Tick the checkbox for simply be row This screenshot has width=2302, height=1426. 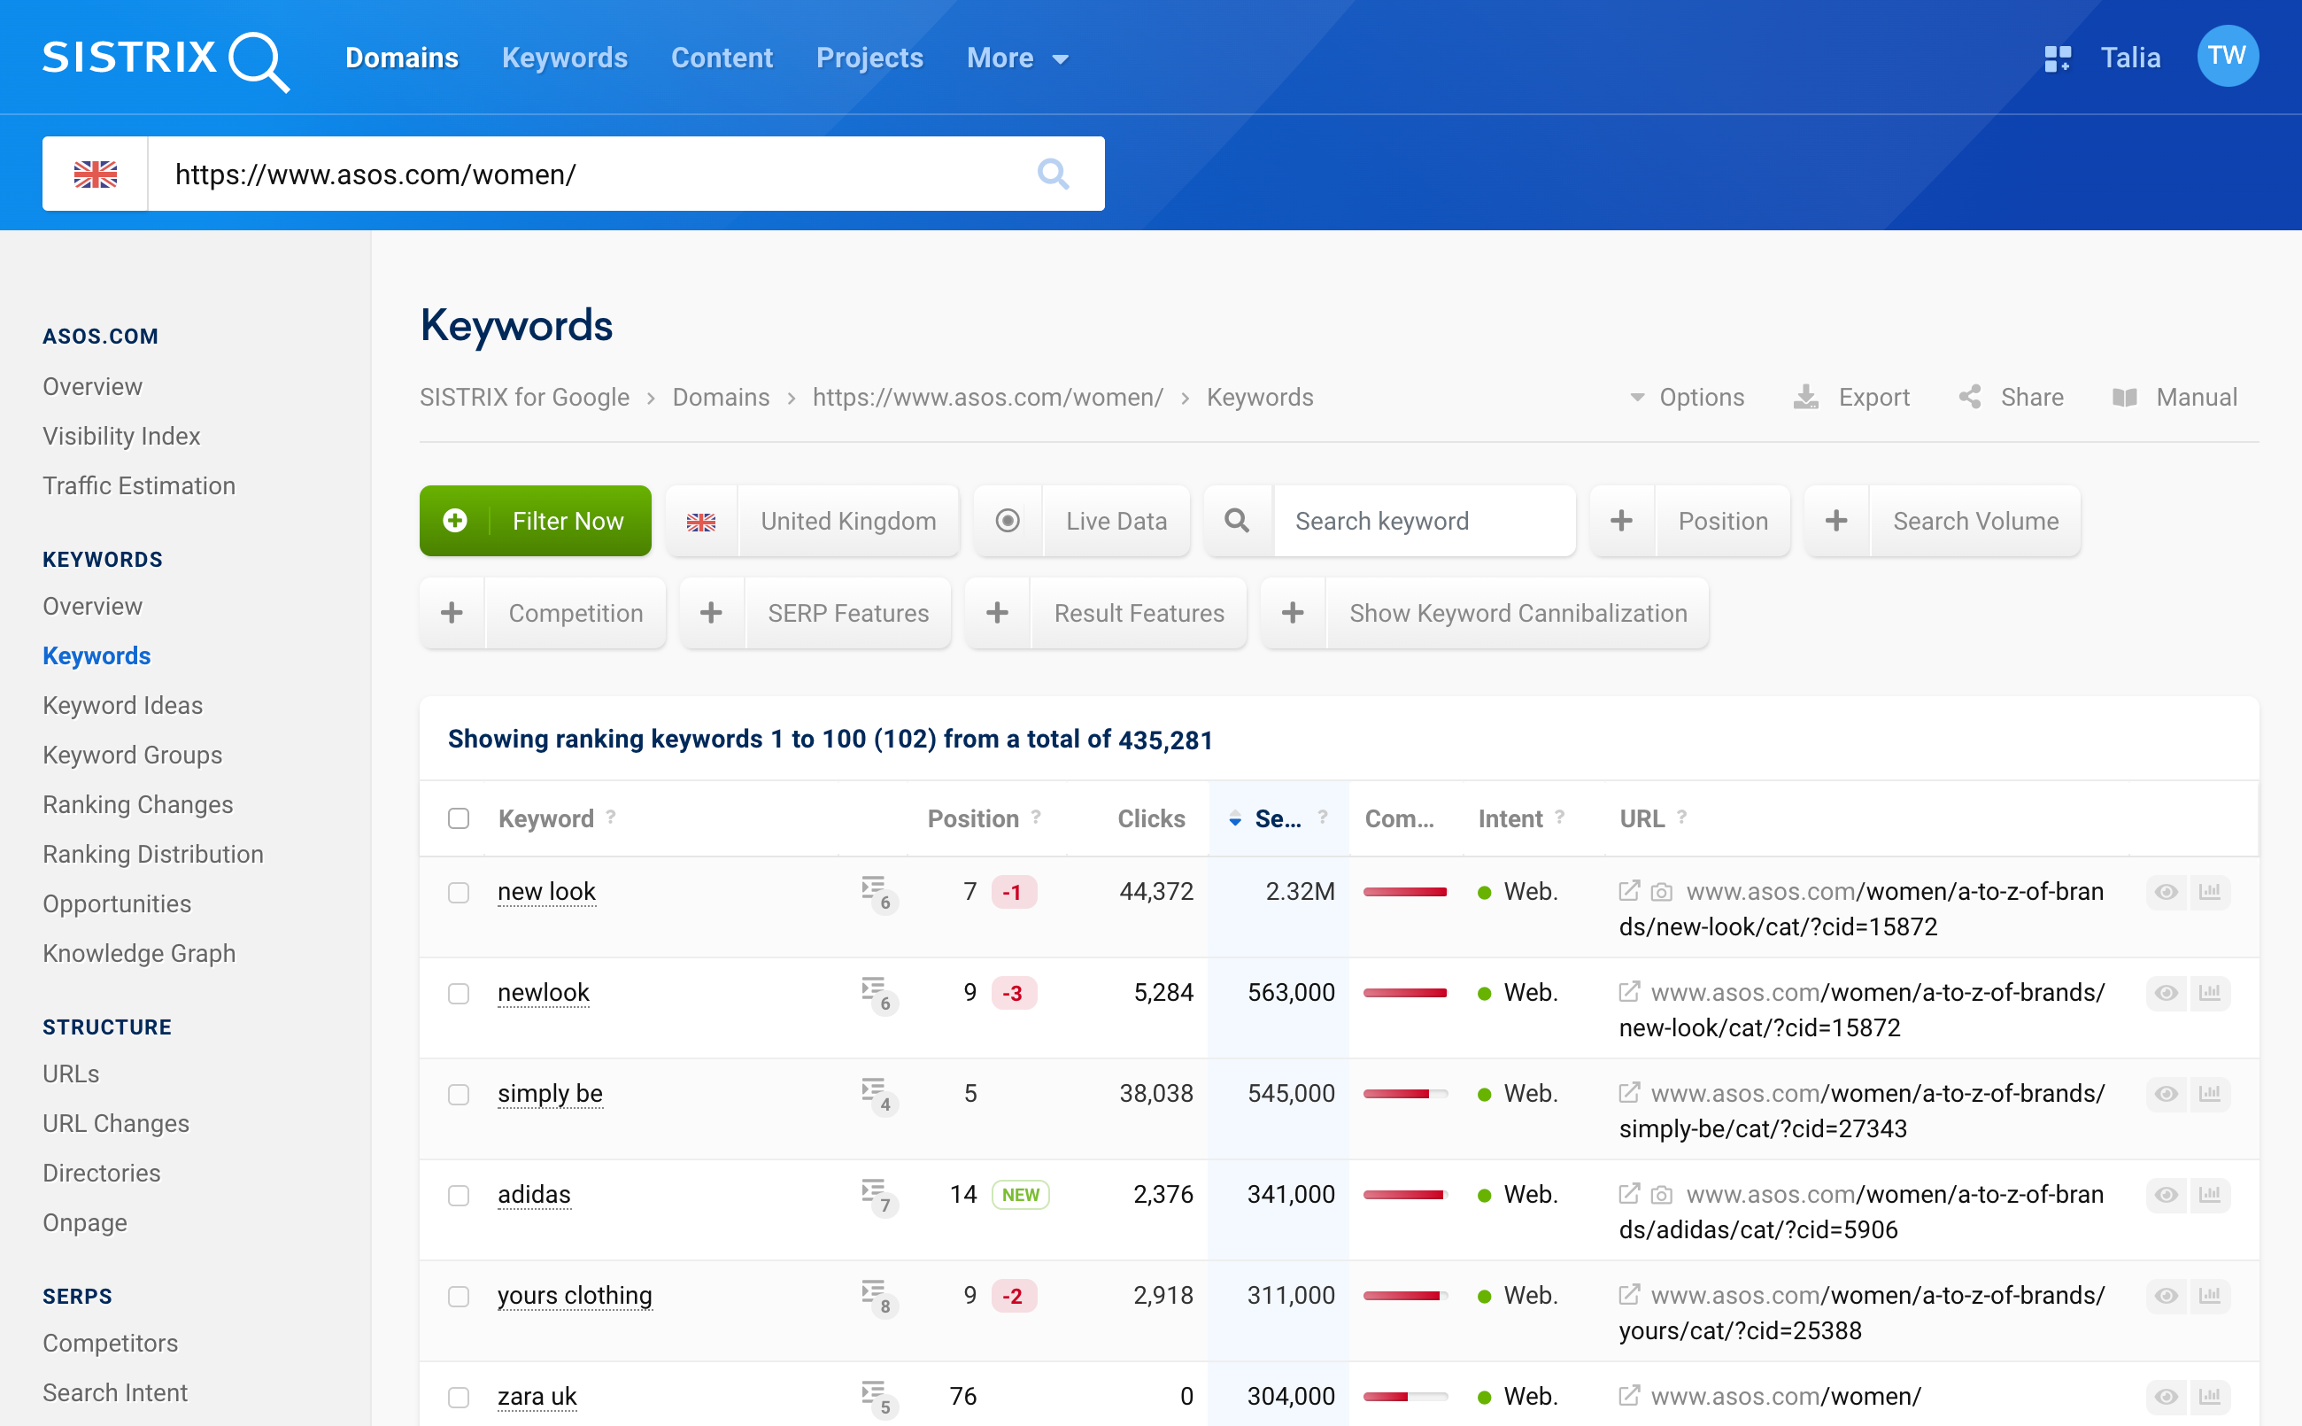458,1094
